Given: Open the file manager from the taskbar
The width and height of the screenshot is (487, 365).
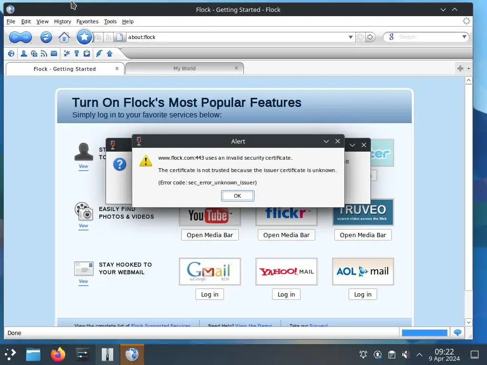Looking at the screenshot, I should 33,355.
